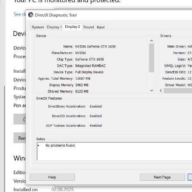Switch to the System tab
This screenshot has width=192, height=192.
click(x=37, y=27)
